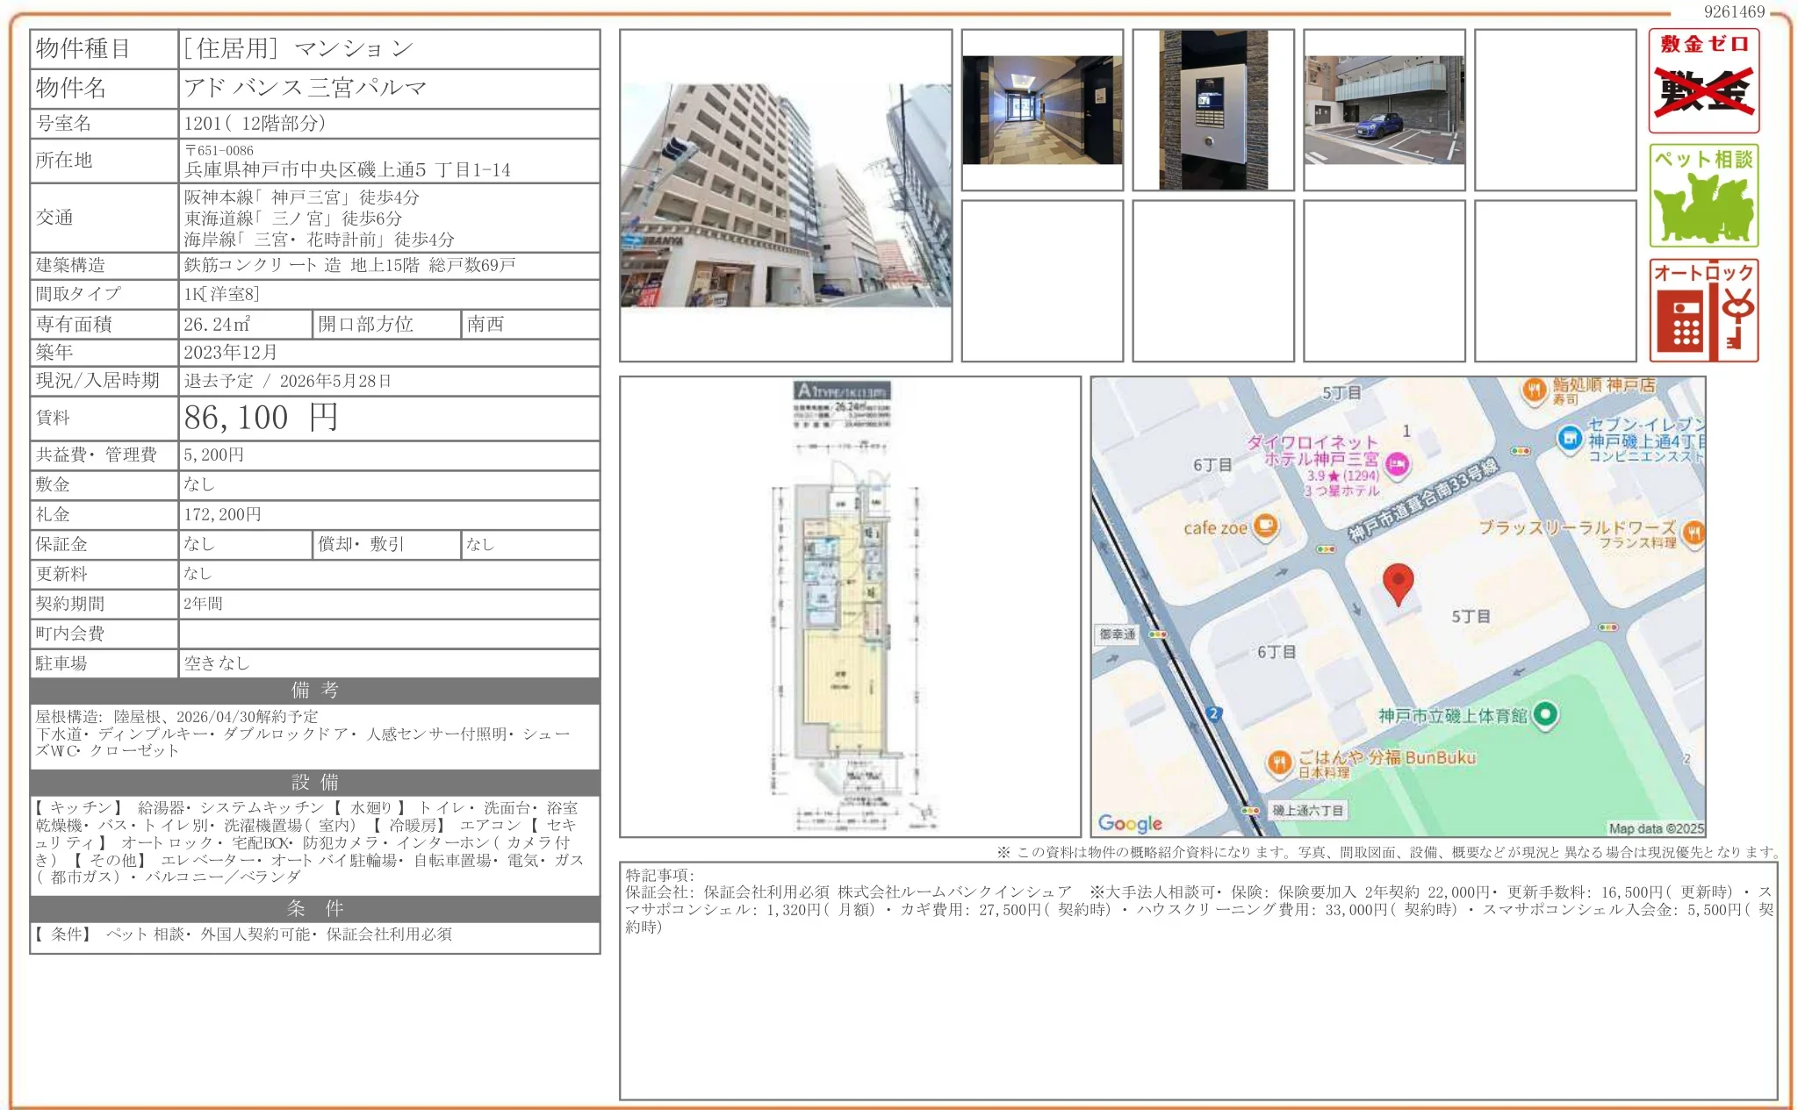Open the main building exterior photo

[x=785, y=196]
